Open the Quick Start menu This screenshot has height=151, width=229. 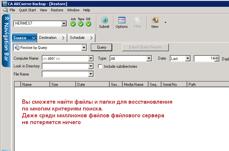click(27, 10)
